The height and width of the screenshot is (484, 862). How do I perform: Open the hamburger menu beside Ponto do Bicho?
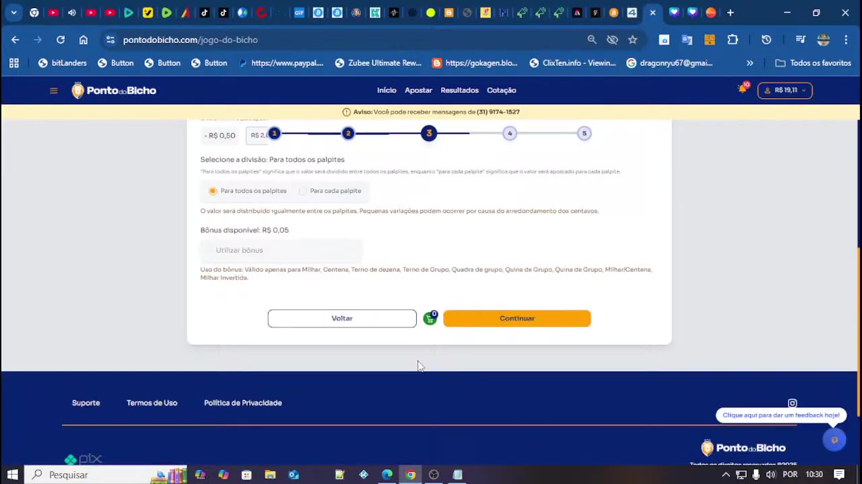[x=54, y=91]
